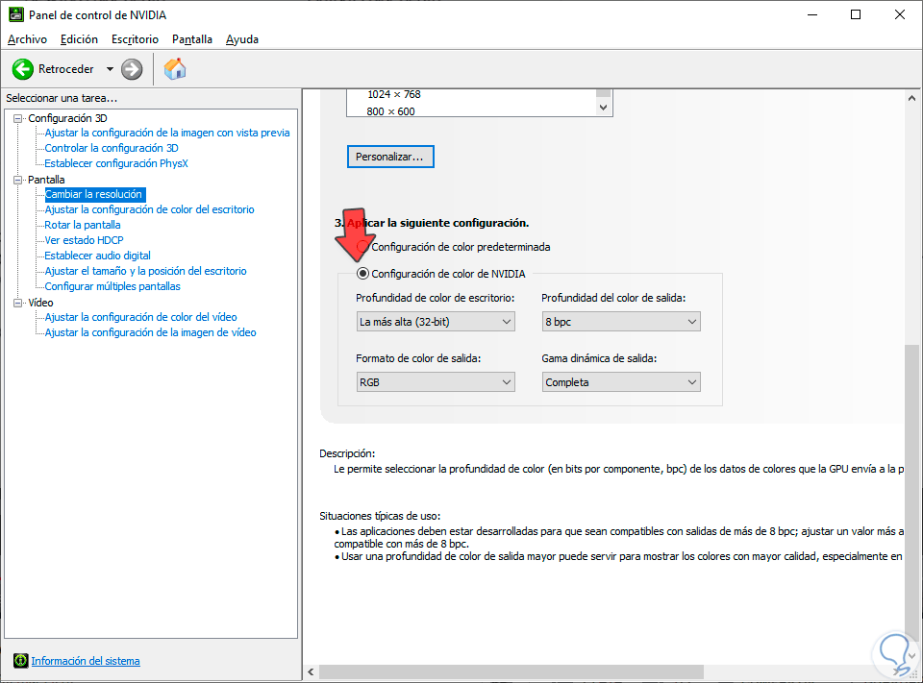Select Configuración de color predeterminada radio button
Screen dimensions: 923x683
(363, 247)
